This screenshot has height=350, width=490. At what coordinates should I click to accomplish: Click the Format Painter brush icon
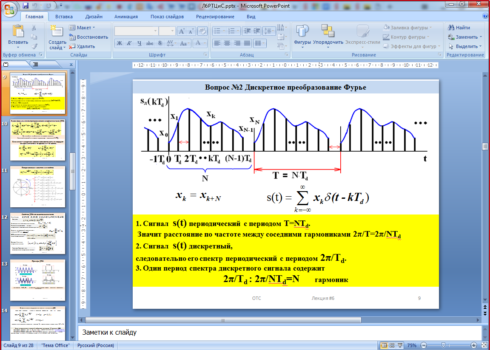point(34,46)
